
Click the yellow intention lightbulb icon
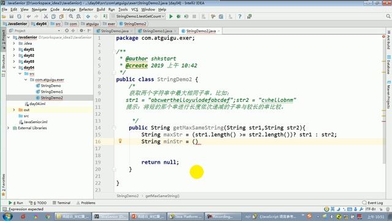pos(120,141)
